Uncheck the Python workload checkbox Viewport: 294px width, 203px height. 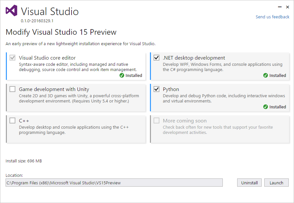pos(156,89)
